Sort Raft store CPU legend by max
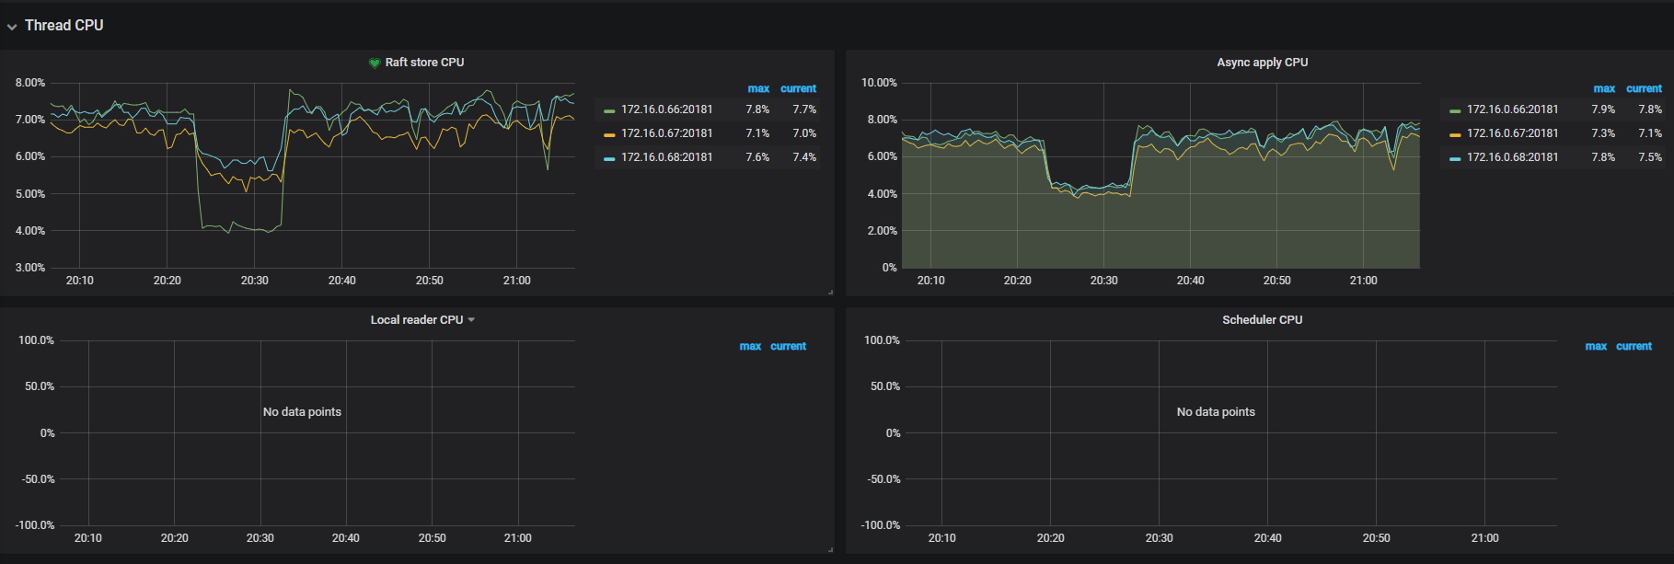Viewport: 1674px width, 564px height. click(x=758, y=89)
